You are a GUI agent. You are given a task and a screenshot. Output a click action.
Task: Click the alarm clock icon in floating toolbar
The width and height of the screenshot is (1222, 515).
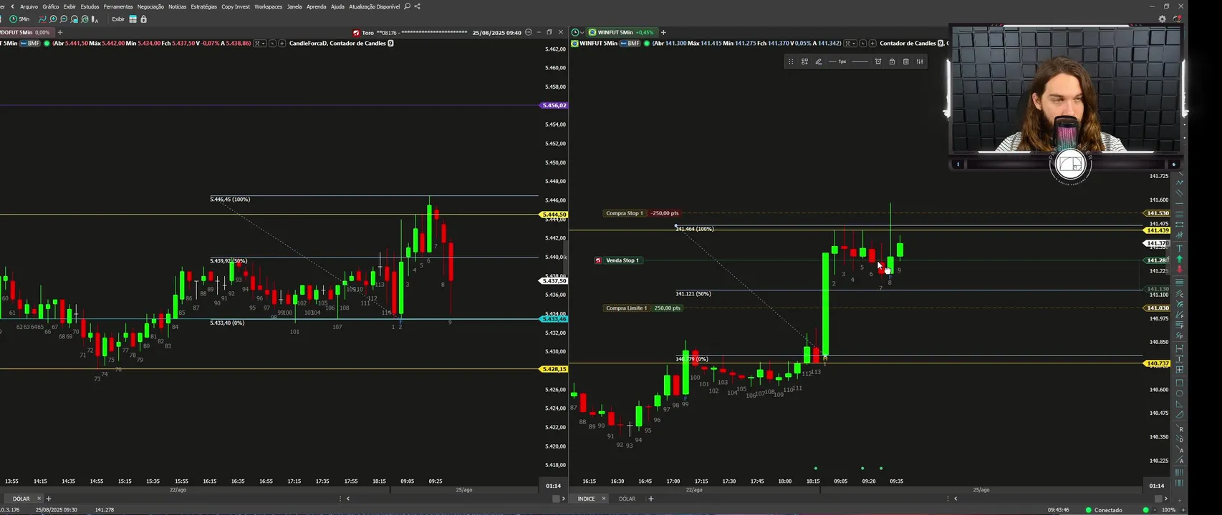(878, 62)
